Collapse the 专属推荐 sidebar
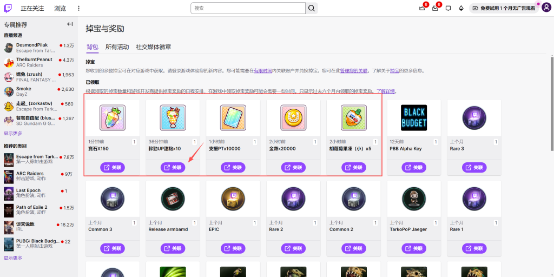554x277 pixels. coord(70,24)
